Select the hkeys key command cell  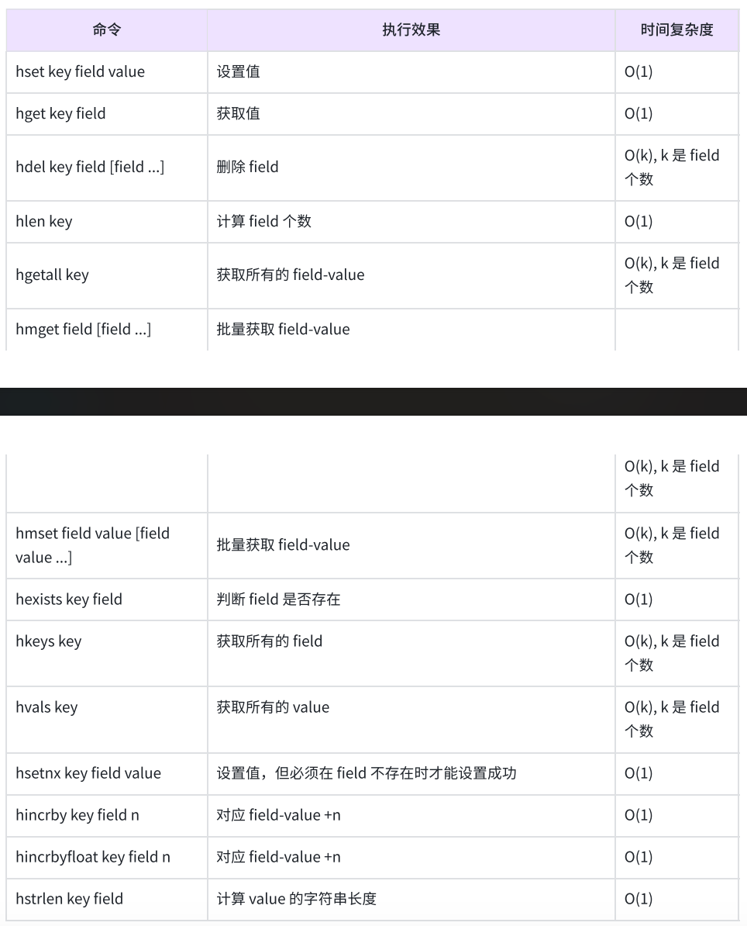(x=107, y=653)
